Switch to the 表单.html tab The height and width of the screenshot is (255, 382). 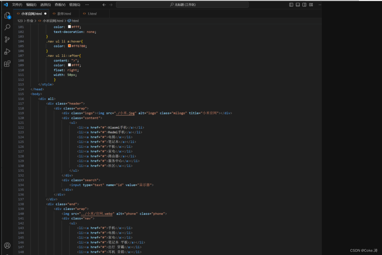coord(64,14)
